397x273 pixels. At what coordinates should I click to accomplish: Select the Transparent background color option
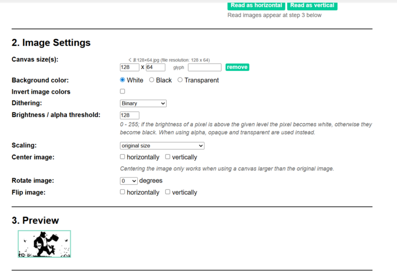180,80
